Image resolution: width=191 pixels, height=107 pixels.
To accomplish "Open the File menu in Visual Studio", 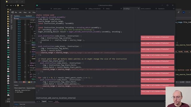I will 16,12.
